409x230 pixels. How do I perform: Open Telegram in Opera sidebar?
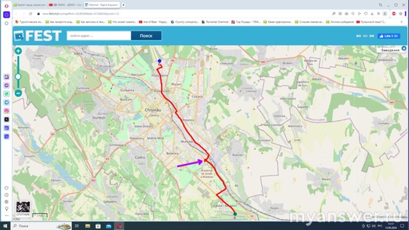(7, 102)
